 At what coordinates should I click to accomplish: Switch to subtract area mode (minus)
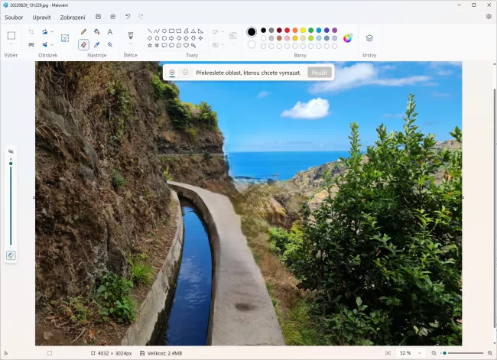[x=185, y=73]
